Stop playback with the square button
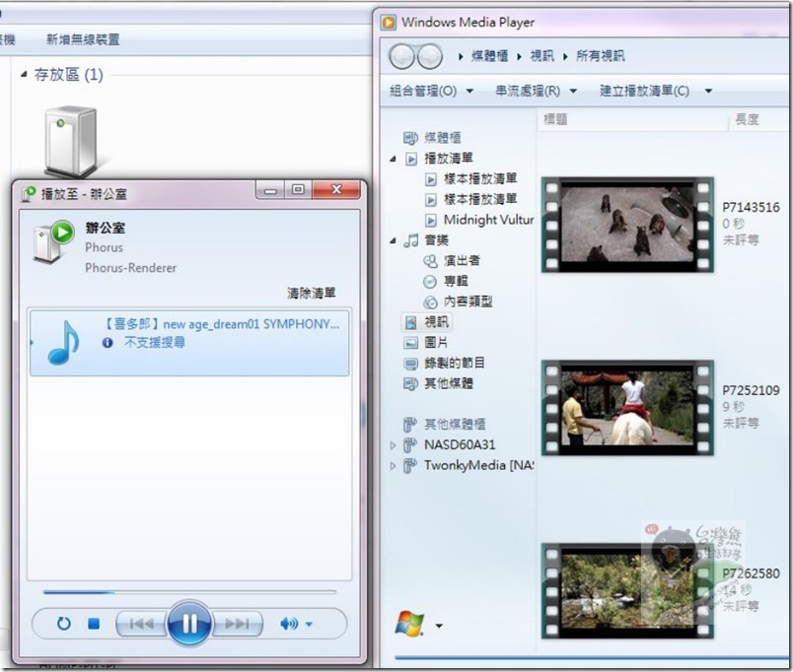Image resolution: width=793 pixels, height=672 pixels. pos(94,624)
